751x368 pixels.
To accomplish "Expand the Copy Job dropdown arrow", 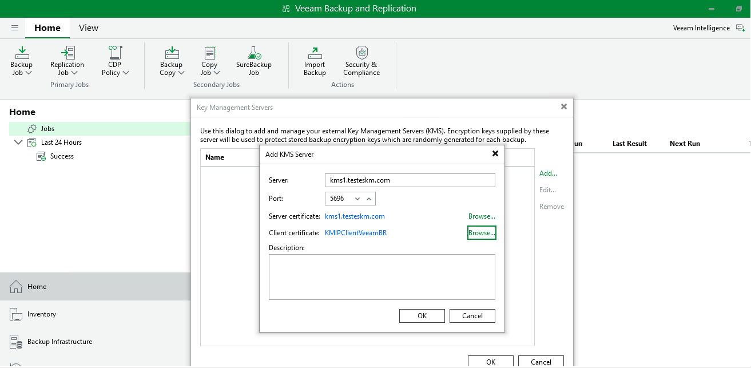I will tap(217, 73).
